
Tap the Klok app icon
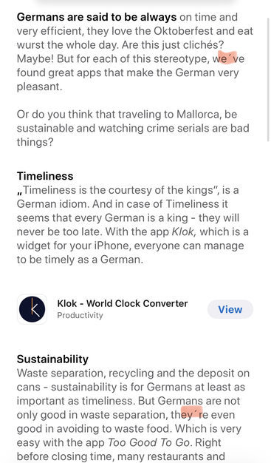tap(32, 309)
